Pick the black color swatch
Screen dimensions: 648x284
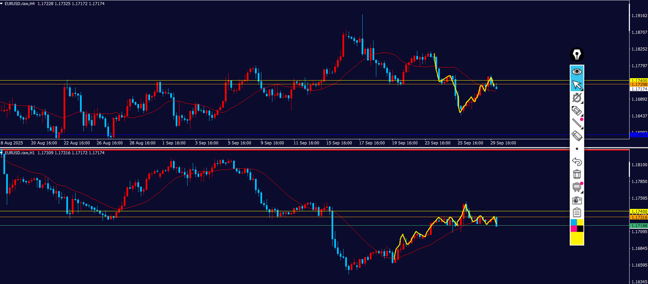[x=580, y=229]
